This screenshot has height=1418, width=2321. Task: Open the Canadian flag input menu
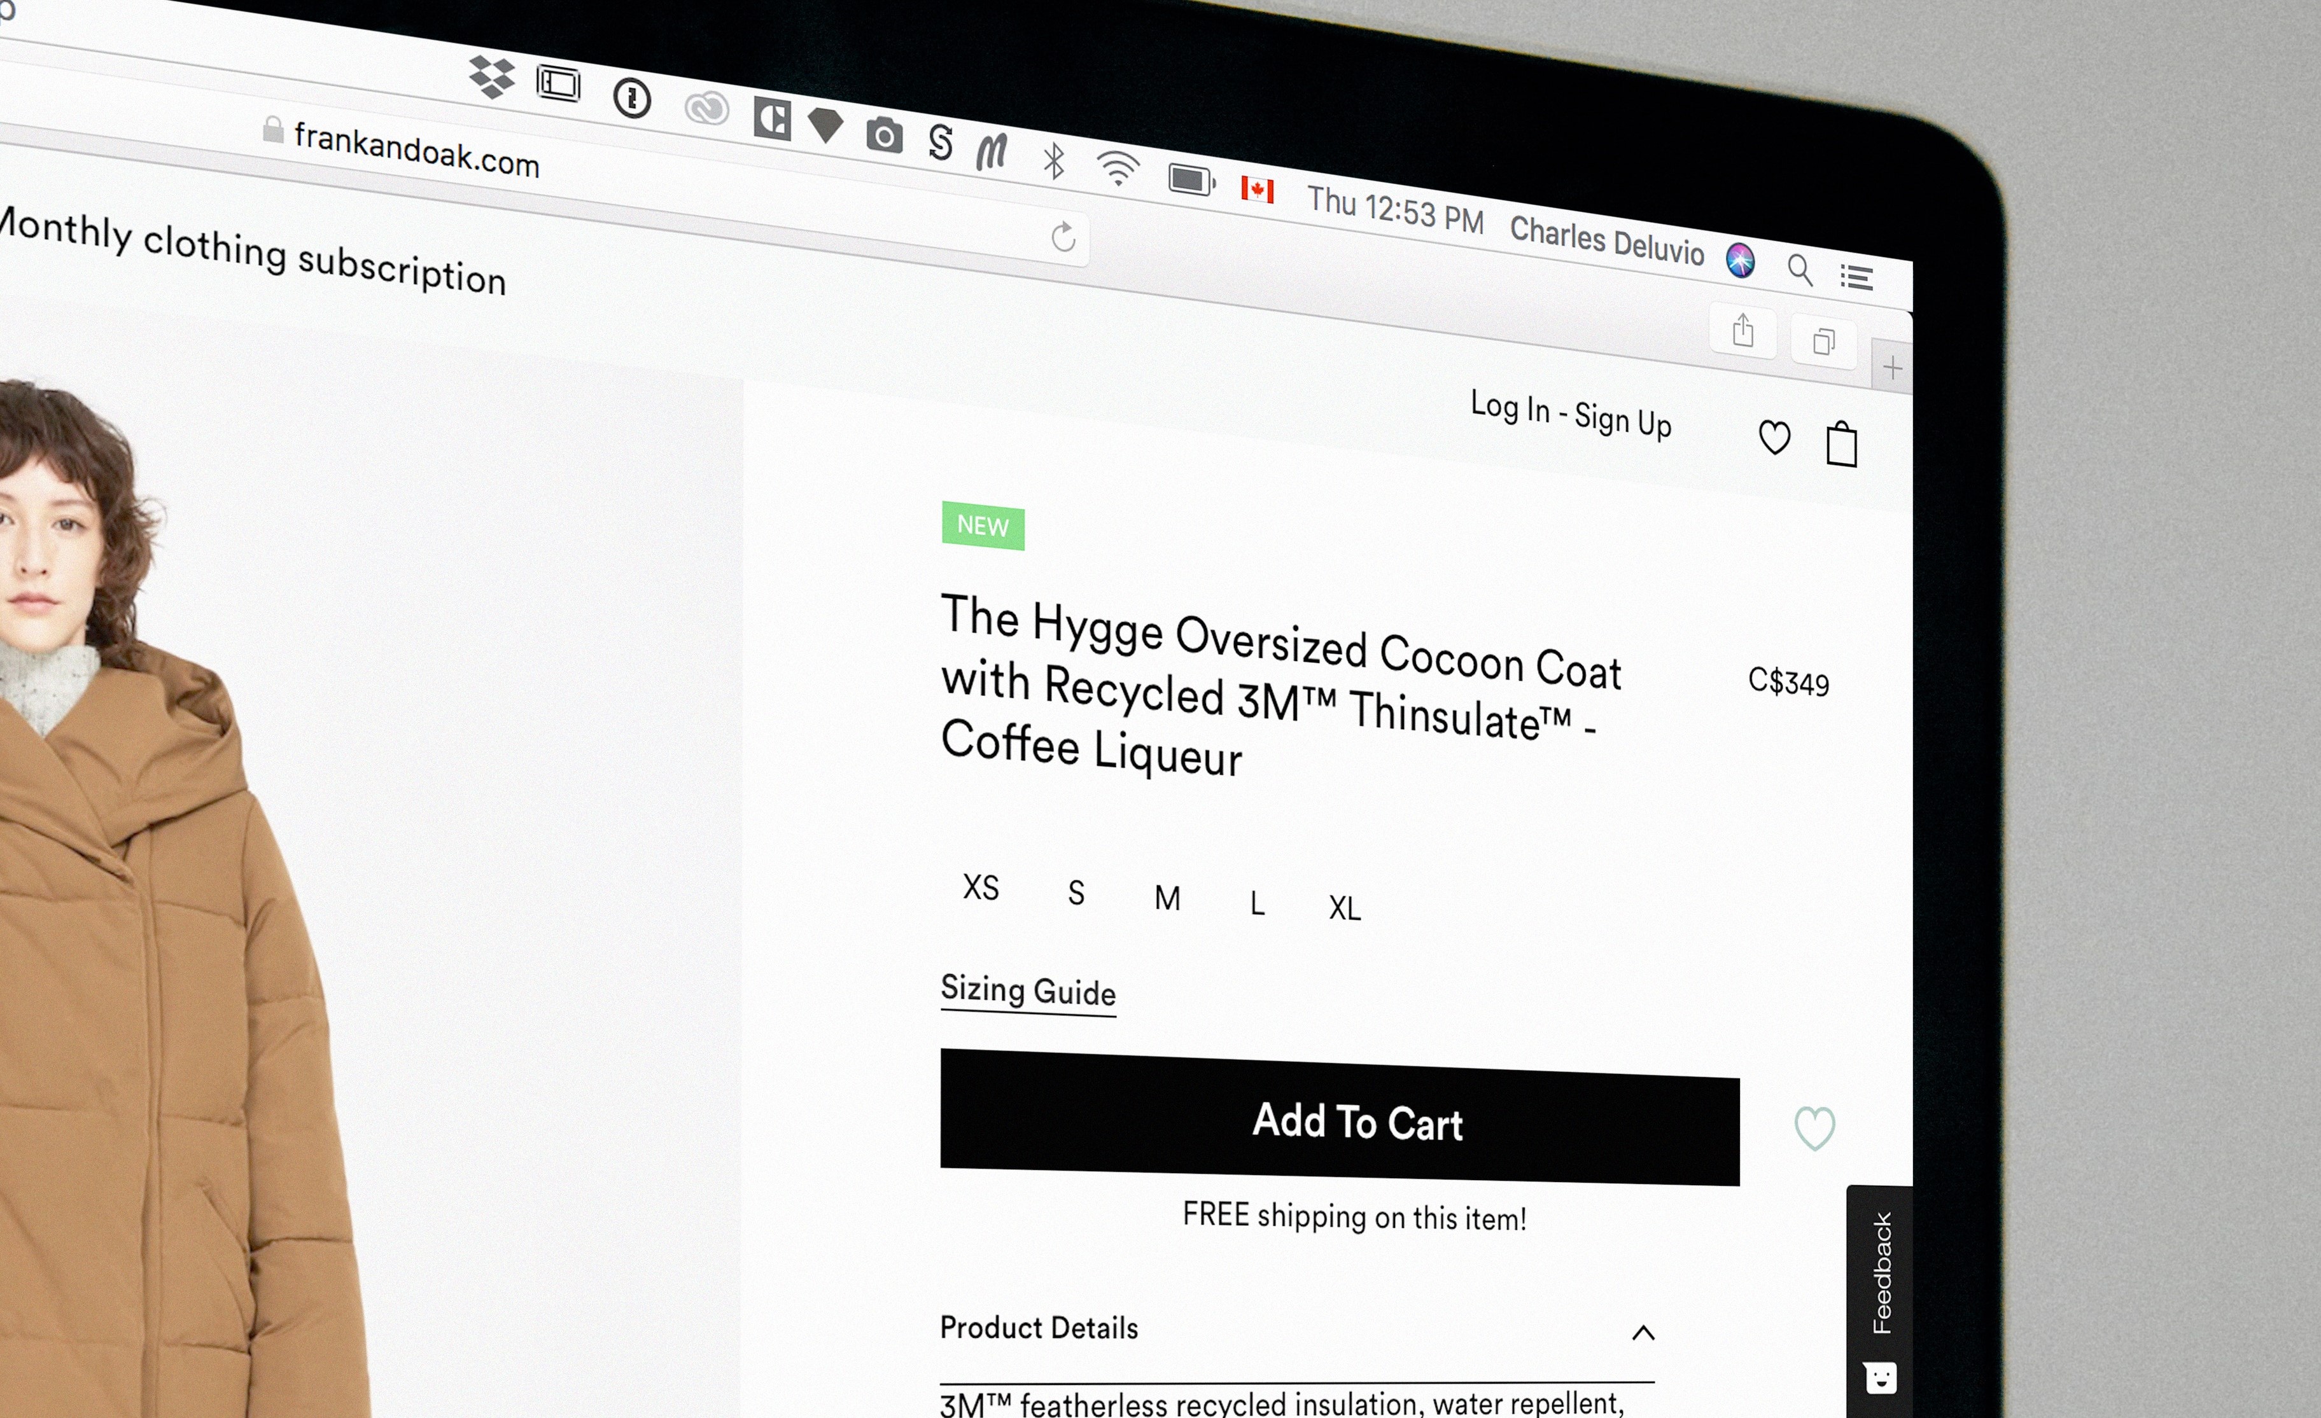tap(1258, 189)
